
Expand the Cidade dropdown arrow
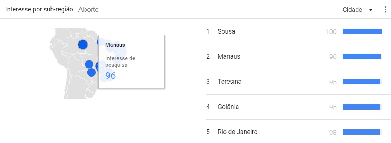pos(371,10)
